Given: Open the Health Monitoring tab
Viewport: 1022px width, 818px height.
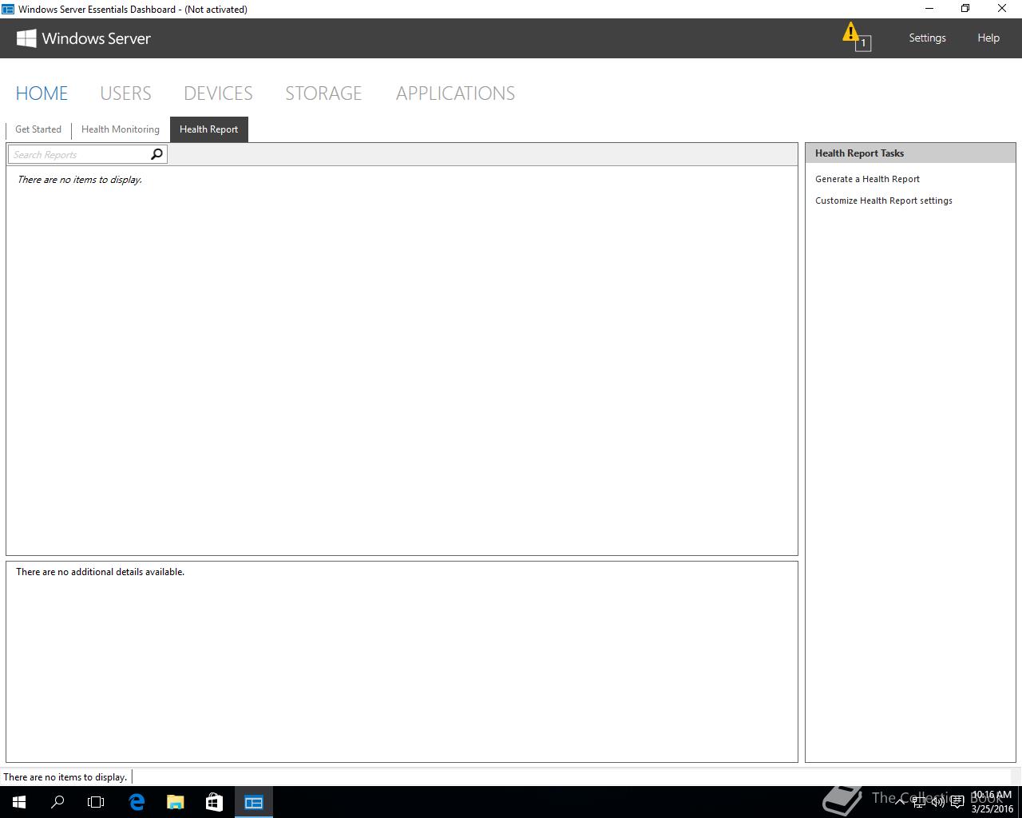Looking at the screenshot, I should pos(121,129).
